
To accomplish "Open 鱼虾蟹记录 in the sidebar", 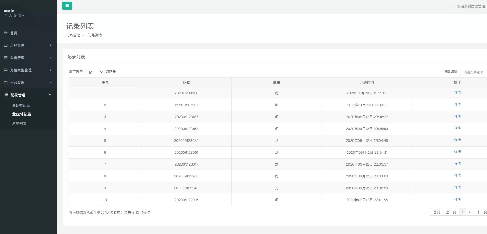I will pyautogui.click(x=21, y=105).
